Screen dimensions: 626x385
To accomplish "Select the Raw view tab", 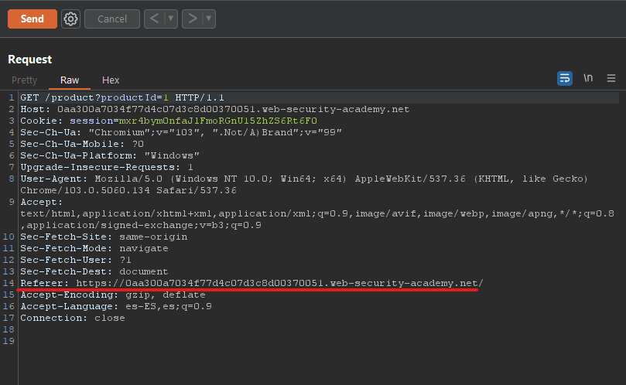I will (x=70, y=80).
